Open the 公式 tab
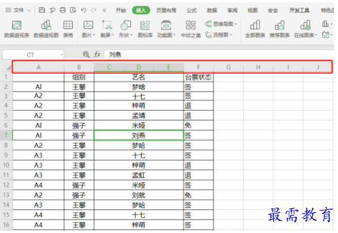338x233 pixels. [191, 10]
